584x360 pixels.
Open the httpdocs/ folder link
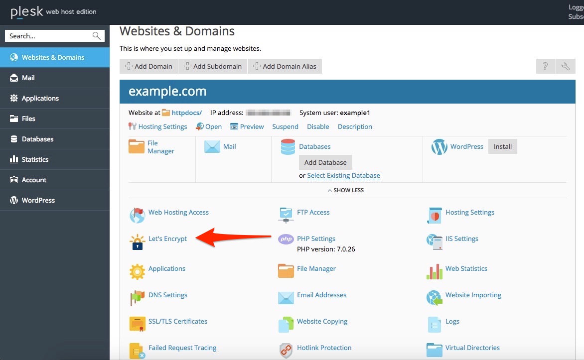(x=186, y=113)
